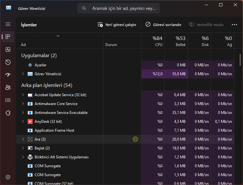Screen dimensions: 243x185
Task: Click the Görev Yöneticisi process icon in list
Action: tap(30, 74)
